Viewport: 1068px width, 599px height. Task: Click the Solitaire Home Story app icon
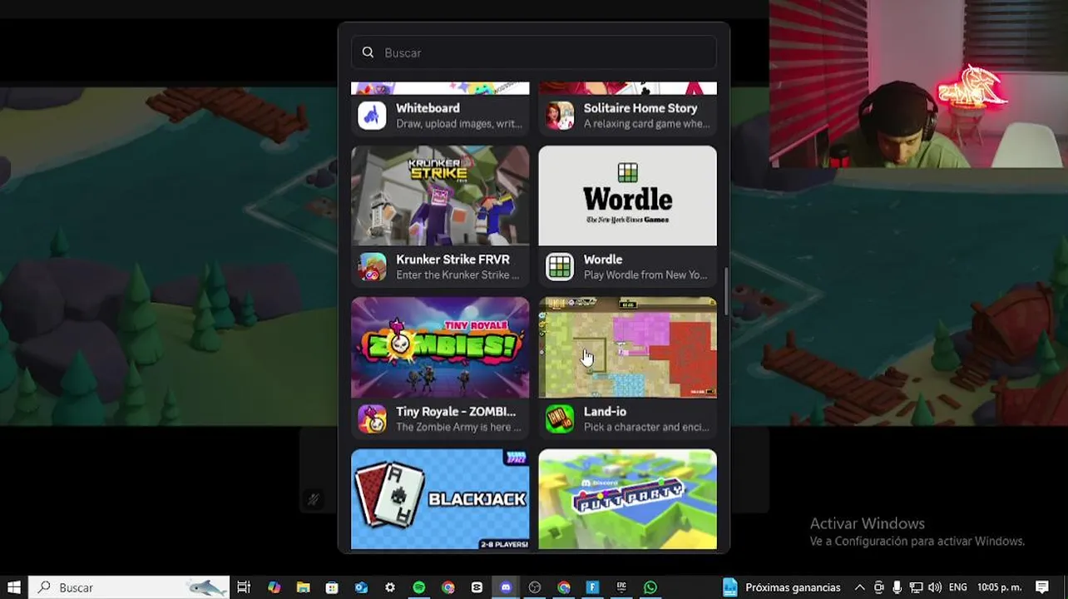point(560,115)
